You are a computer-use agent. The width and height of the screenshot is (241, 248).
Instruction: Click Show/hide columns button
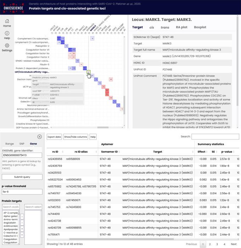click(x=76, y=137)
